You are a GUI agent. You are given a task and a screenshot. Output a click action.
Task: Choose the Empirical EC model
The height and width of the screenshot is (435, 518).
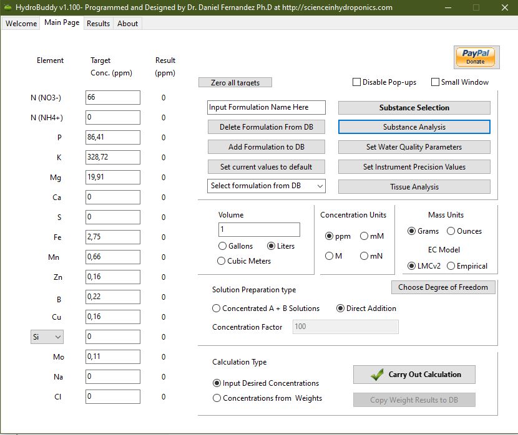pos(451,266)
